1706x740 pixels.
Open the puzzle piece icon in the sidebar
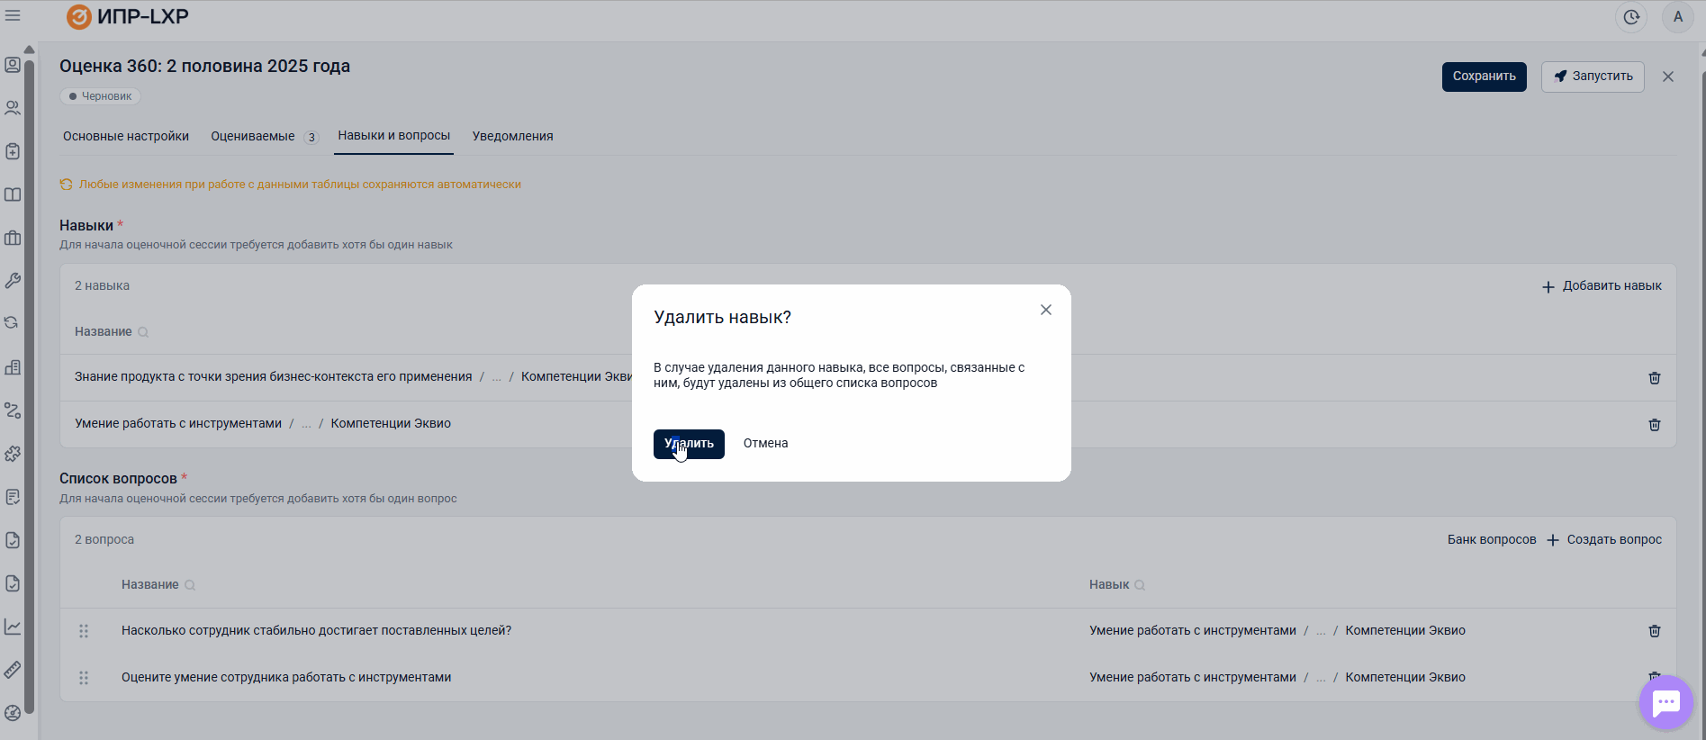tap(13, 454)
